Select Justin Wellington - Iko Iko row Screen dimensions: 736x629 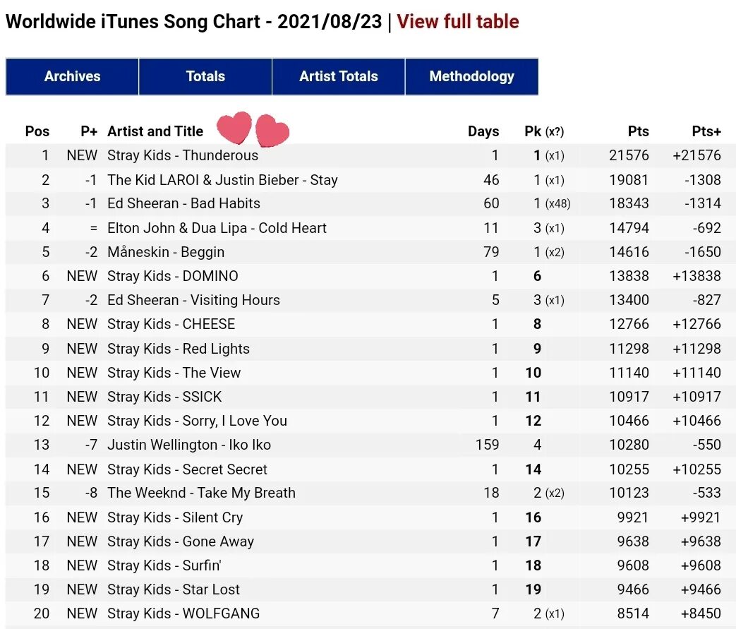coord(189,445)
